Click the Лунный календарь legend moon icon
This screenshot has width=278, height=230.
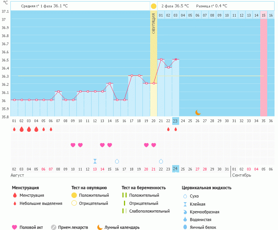point(100,227)
